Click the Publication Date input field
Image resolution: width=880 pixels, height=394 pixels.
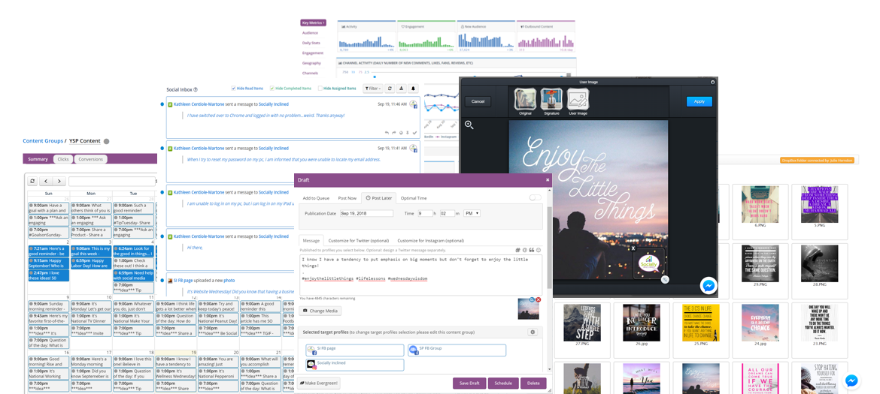pyautogui.click(x=366, y=213)
